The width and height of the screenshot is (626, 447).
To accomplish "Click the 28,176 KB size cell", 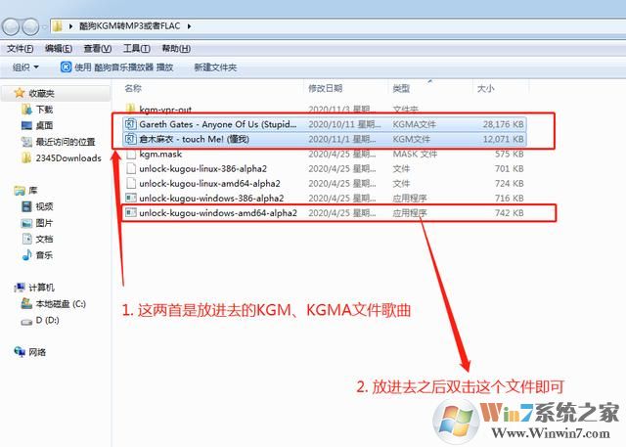I will click(503, 124).
